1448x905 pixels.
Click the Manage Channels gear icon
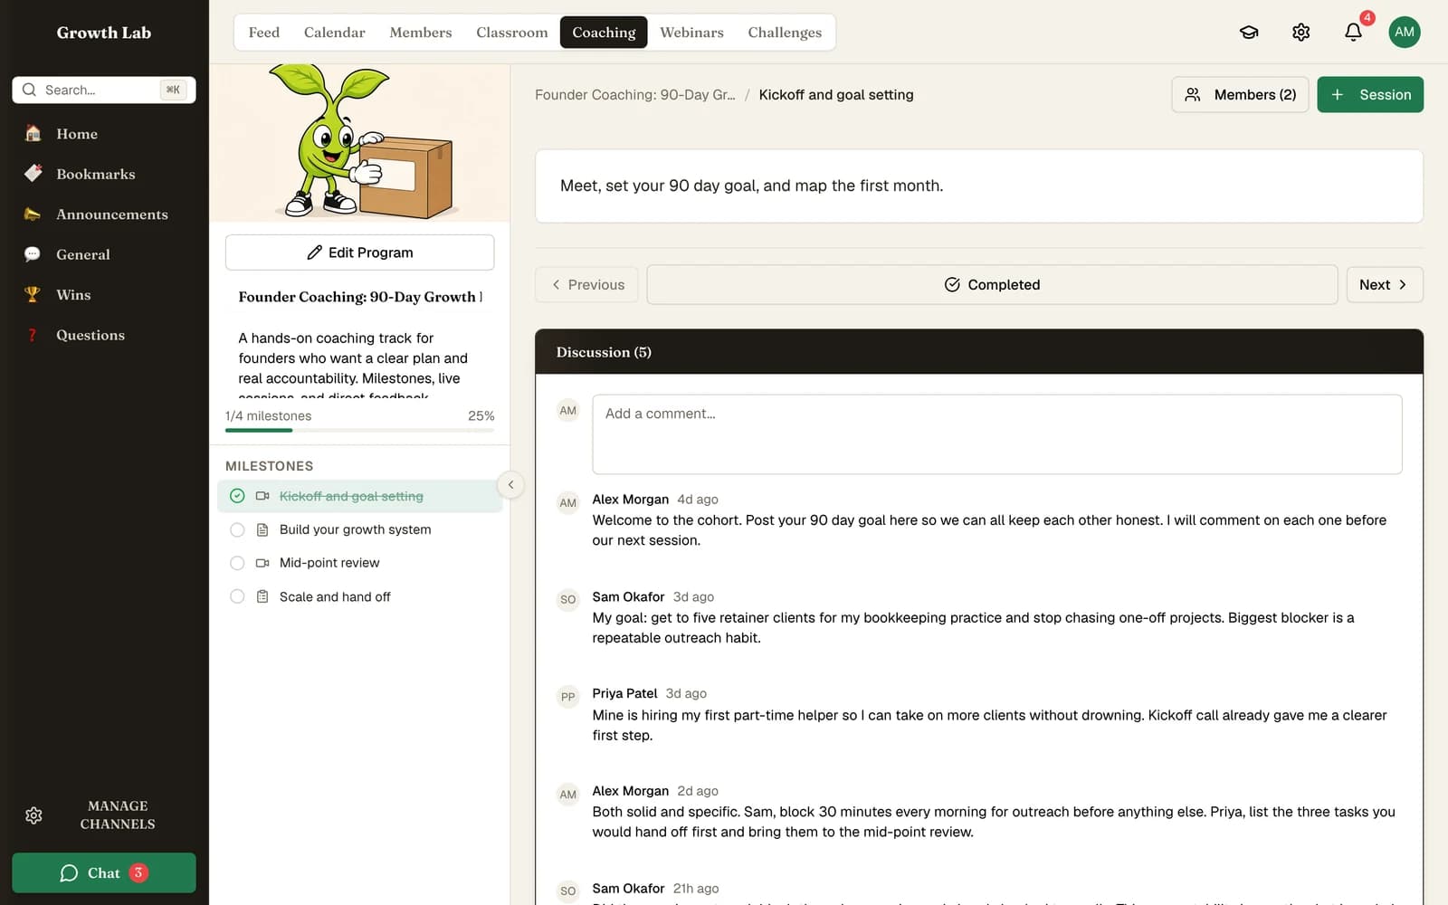pyautogui.click(x=33, y=815)
